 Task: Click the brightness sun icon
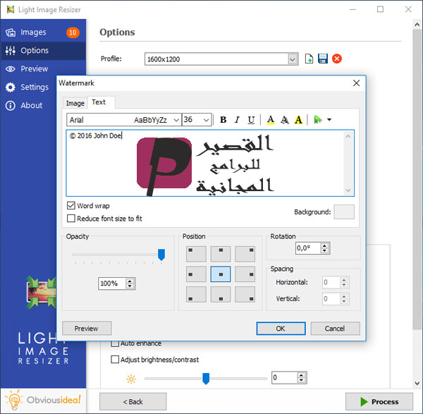tap(131, 379)
